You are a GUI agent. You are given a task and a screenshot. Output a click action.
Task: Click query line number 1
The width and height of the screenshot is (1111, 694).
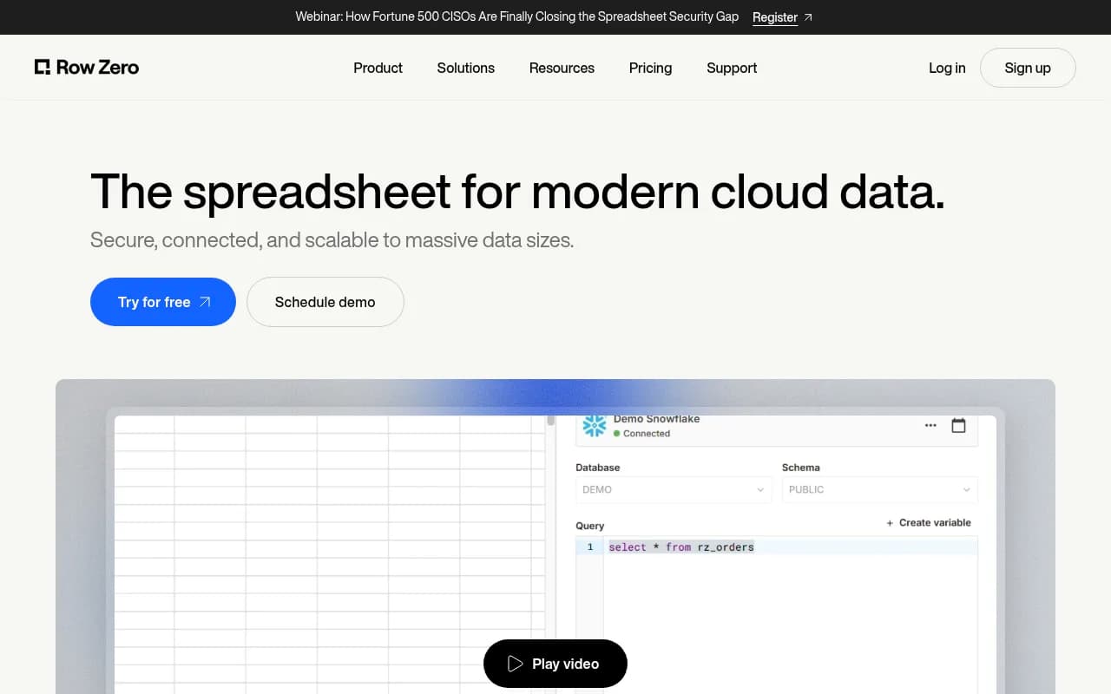[x=590, y=547]
